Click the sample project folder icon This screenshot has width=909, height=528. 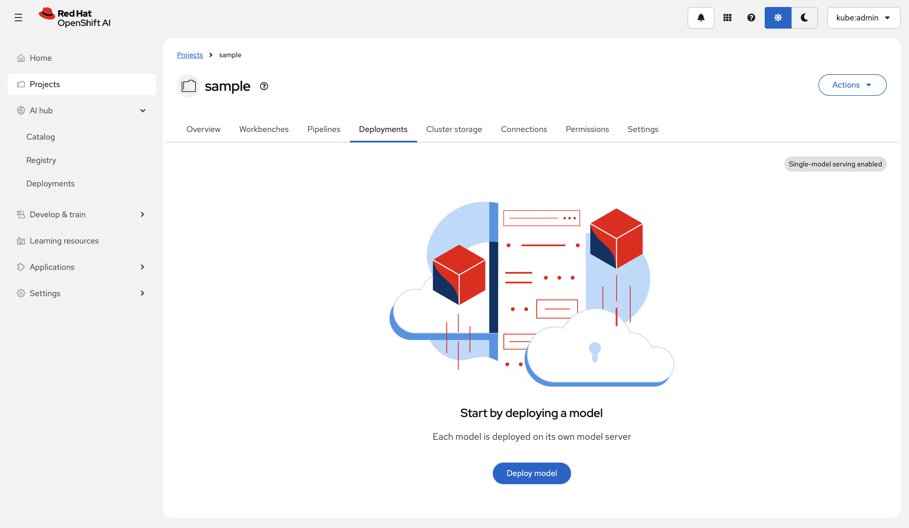click(188, 86)
